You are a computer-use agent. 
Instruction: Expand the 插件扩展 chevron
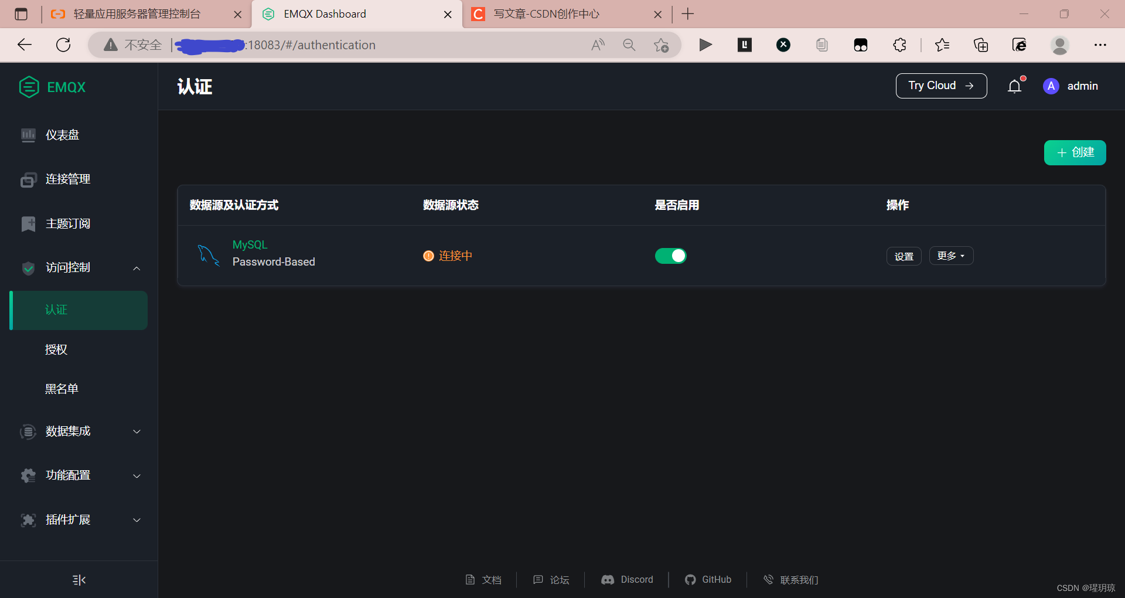coord(137,520)
